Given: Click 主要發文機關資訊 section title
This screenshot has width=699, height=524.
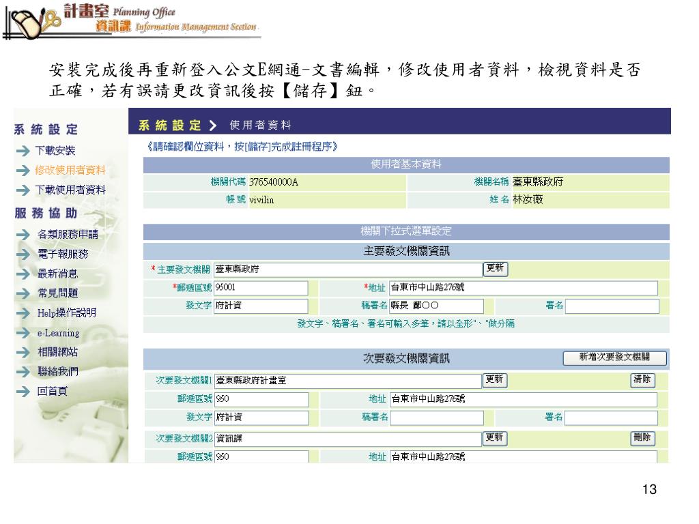Looking at the screenshot, I should point(406,251).
